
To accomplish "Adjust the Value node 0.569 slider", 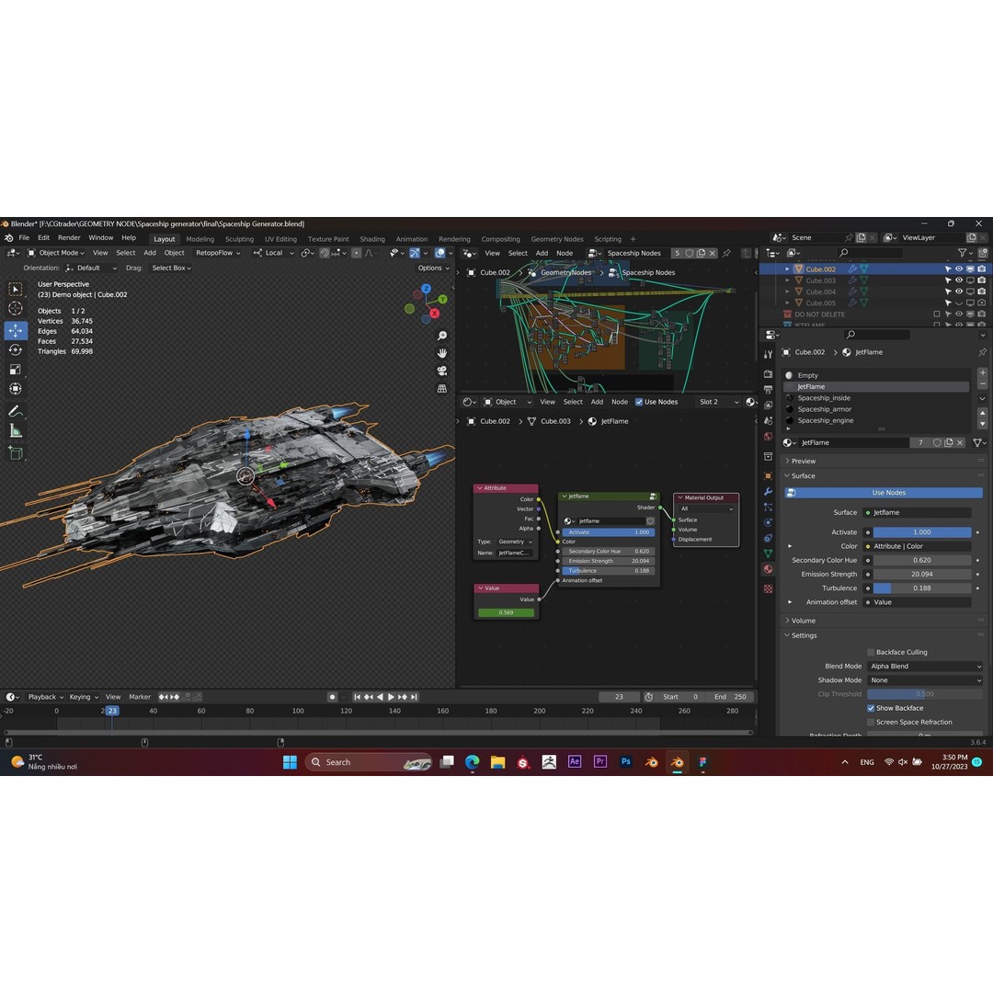I will tap(506, 612).
